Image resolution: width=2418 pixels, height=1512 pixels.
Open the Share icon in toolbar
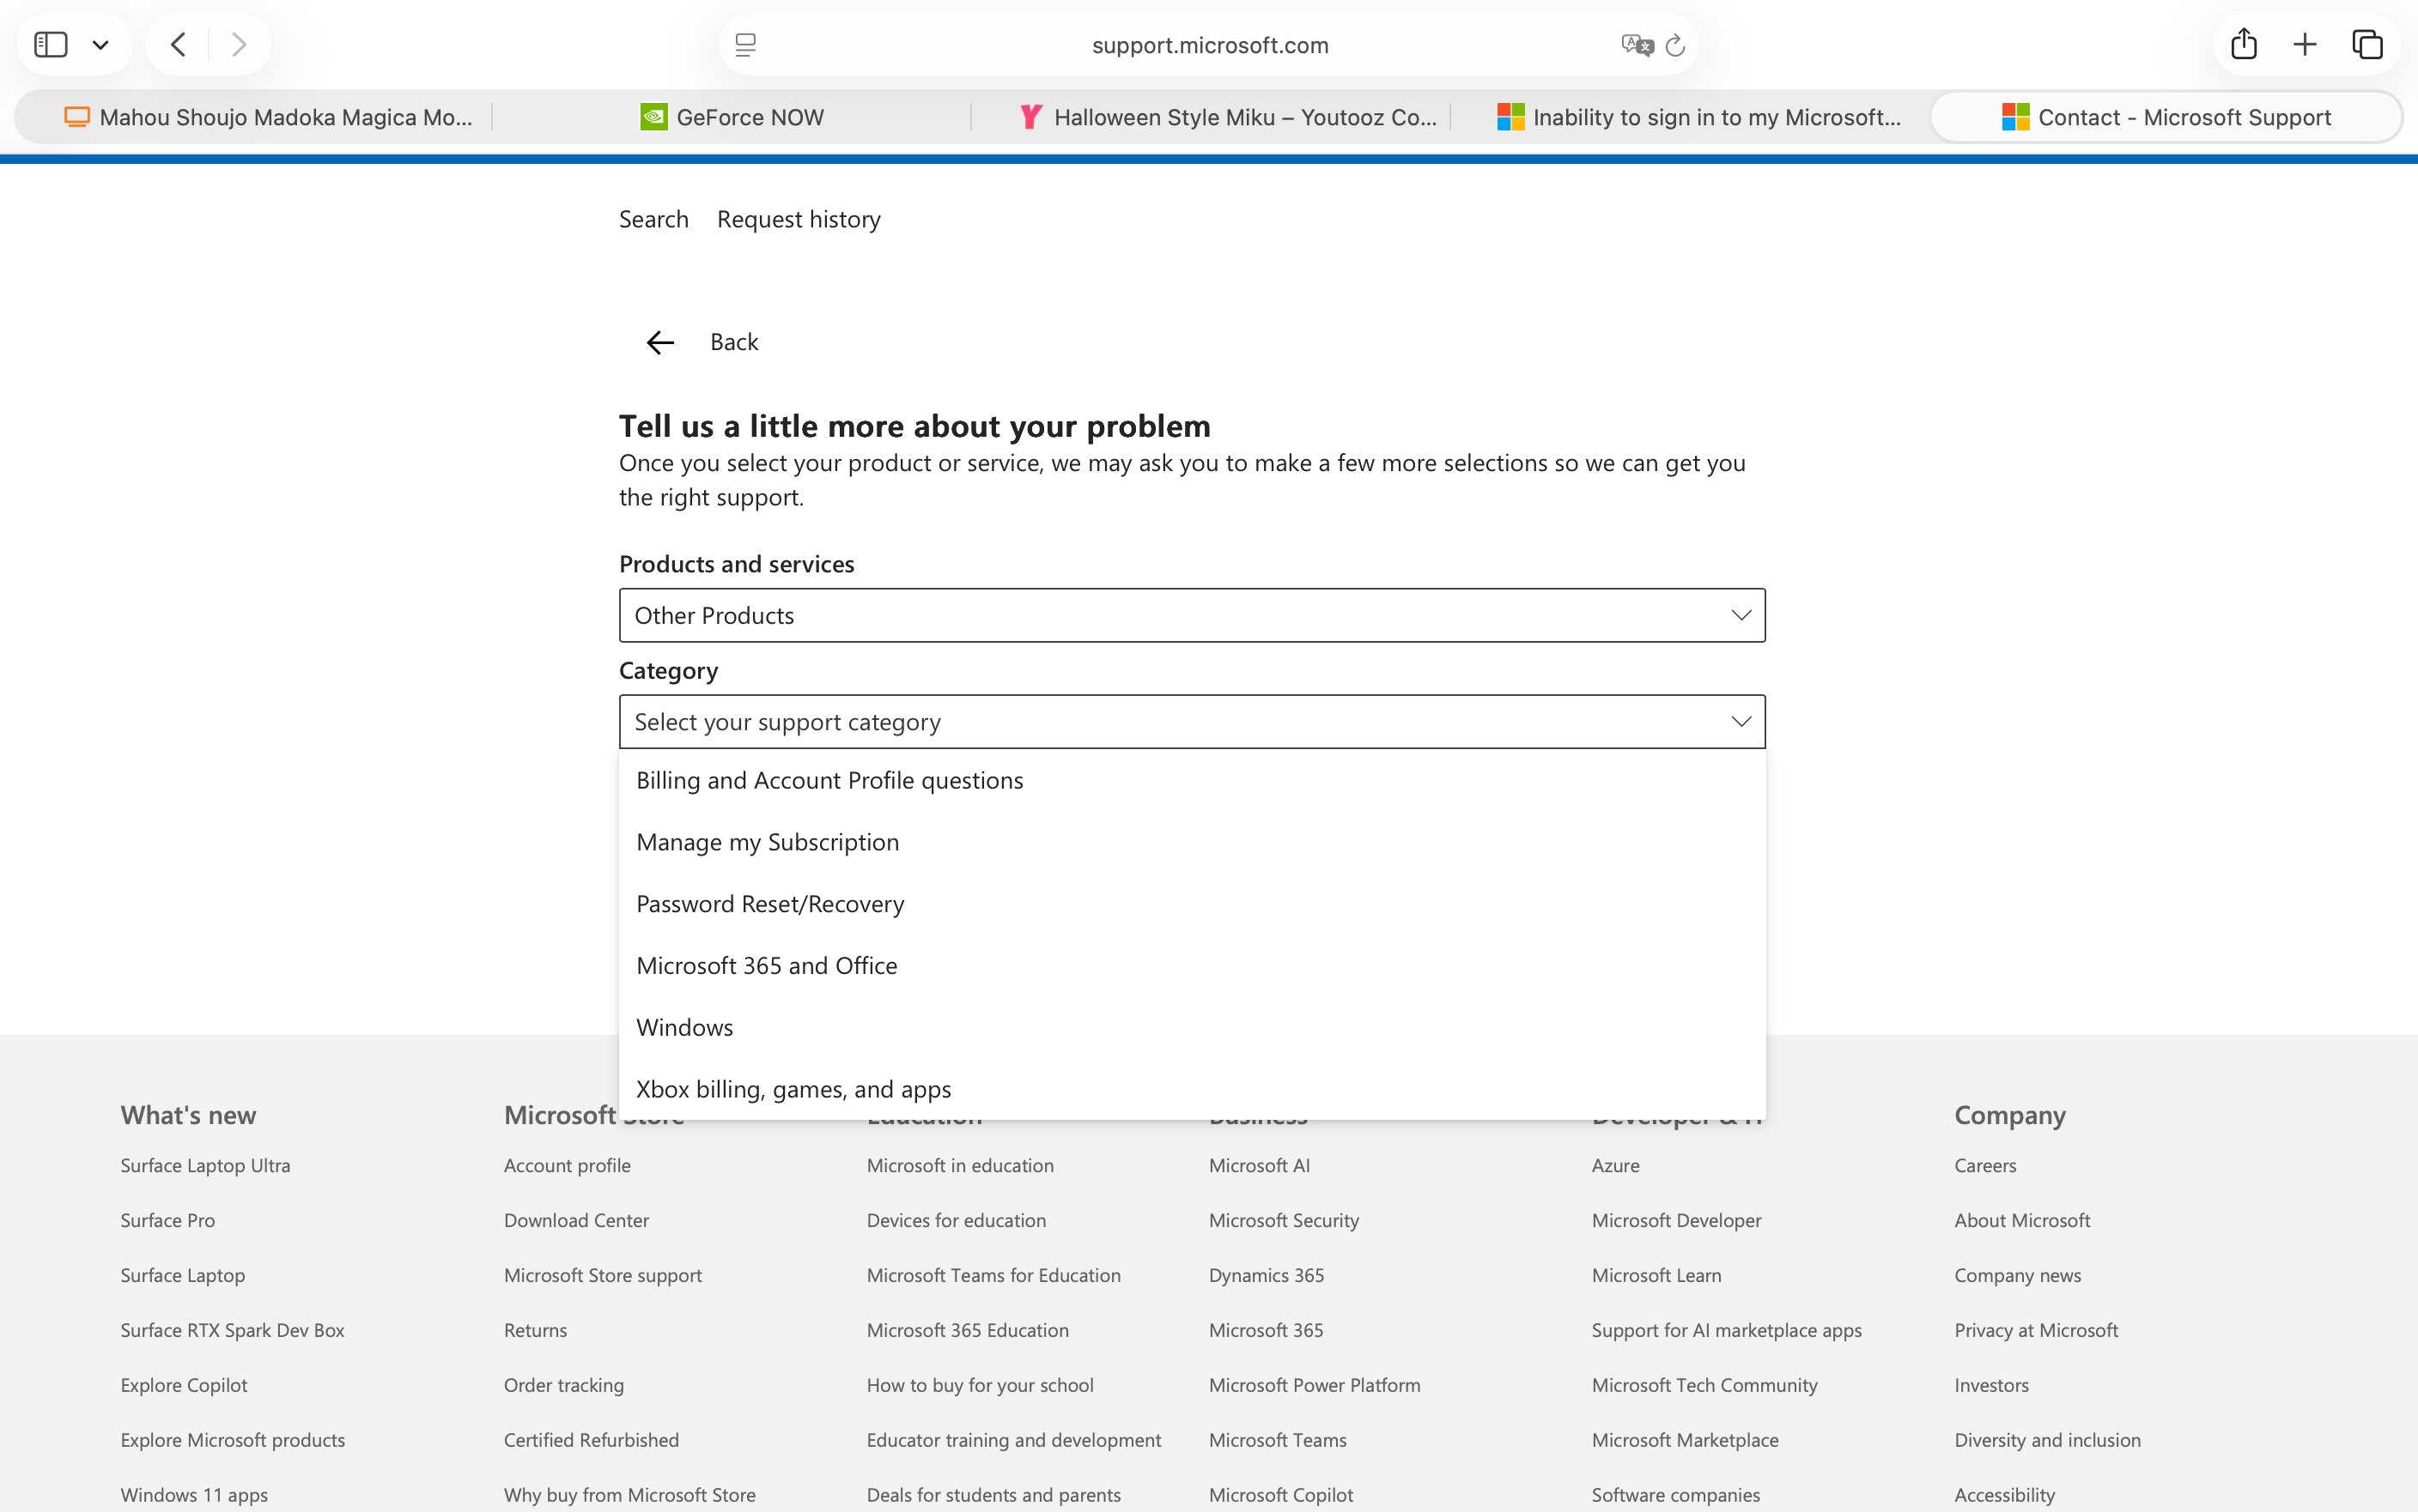[x=2244, y=44]
